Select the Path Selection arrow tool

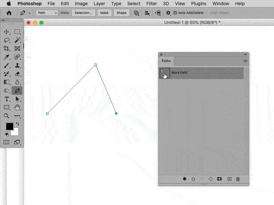(17, 99)
